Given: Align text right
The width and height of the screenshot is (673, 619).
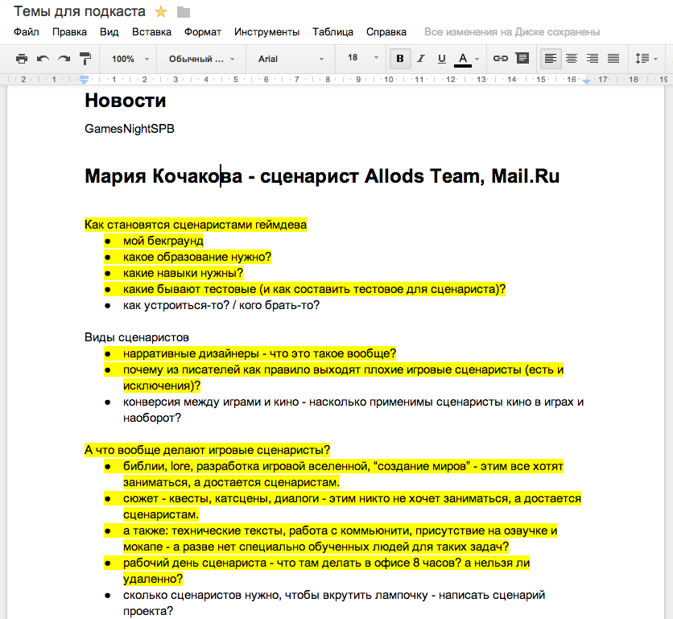Looking at the screenshot, I should pos(592,59).
